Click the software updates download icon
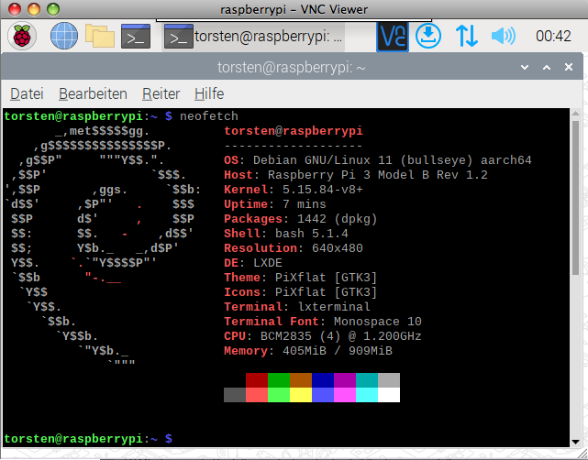 click(428, 36)
